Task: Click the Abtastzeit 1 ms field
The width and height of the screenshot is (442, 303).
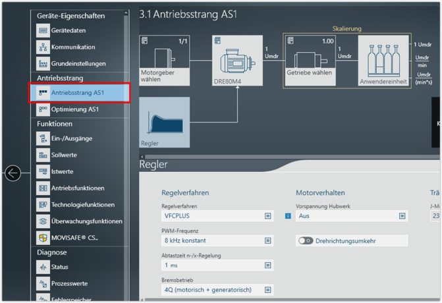Action: (217, 265)
